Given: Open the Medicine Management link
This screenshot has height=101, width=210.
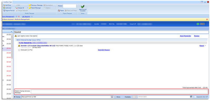Looking at the screenshot, I should pyautogui.click(x=8, y=17).
